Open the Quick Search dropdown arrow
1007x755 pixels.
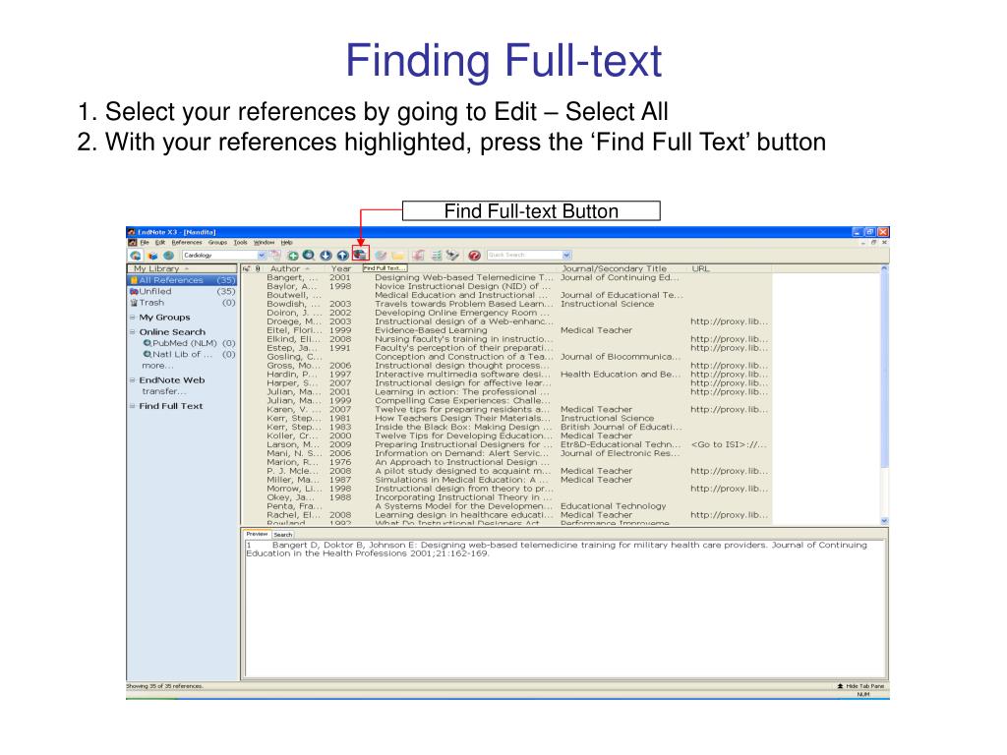pyautogui.click(x=566, y=256)
